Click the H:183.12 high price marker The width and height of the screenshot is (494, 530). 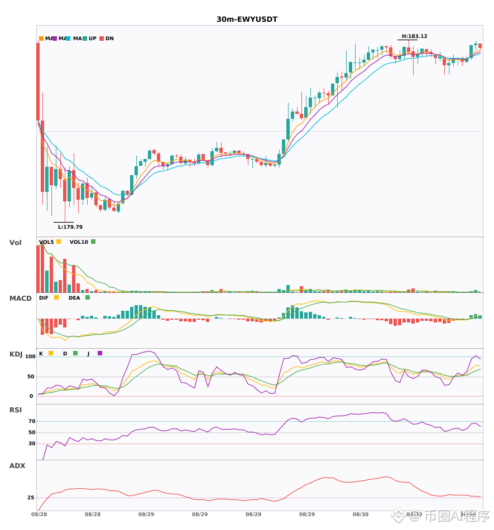(x=414, y=36)
